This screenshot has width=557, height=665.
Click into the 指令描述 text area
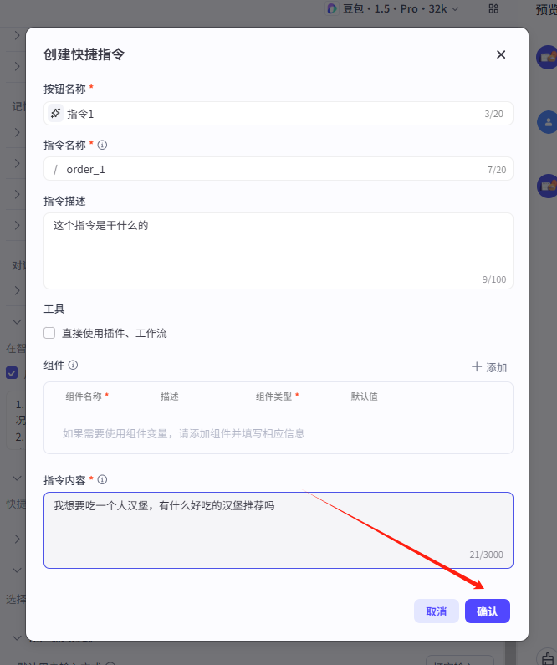point(278,251)
